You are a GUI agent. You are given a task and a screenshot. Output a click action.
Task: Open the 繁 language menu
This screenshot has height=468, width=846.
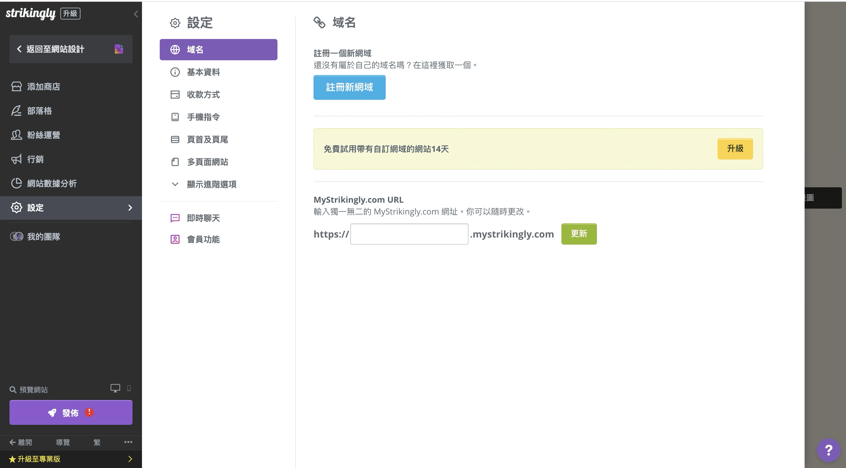point(98,442)
